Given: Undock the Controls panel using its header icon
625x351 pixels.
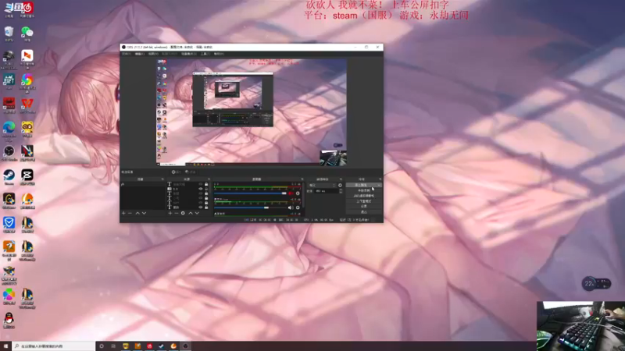Looking at the screenshot, I should [x=380, y=179].
